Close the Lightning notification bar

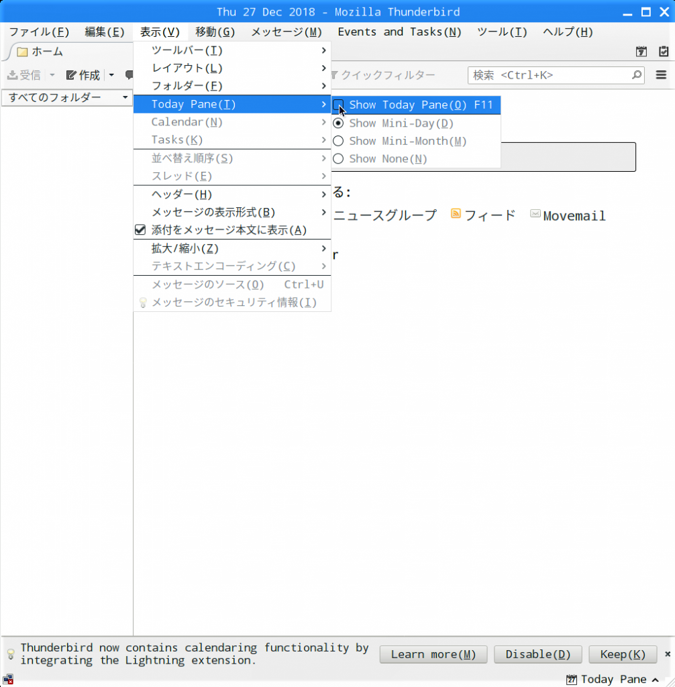tap(668, 653)
